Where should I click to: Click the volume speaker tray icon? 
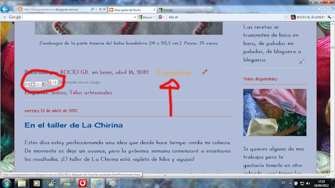pos(308,183)
